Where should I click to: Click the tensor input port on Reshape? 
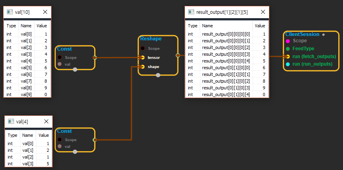tap(143, 58)
